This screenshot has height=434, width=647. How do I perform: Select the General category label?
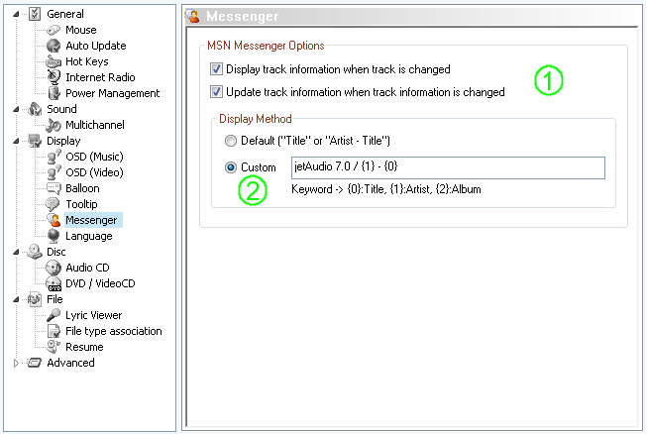tap(65, 14)
